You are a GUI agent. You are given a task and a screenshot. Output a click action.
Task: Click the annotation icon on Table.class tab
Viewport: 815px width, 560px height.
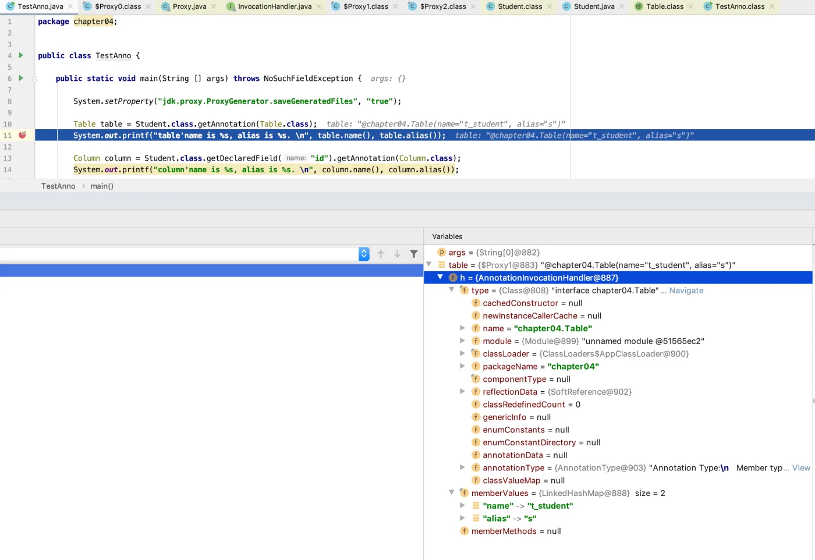coord(639,6)
